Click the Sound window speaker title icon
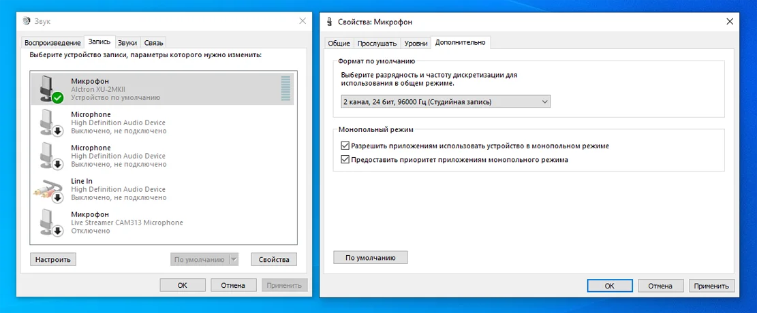The height and width of the screenshot is (313, 757). click(27, 21)
